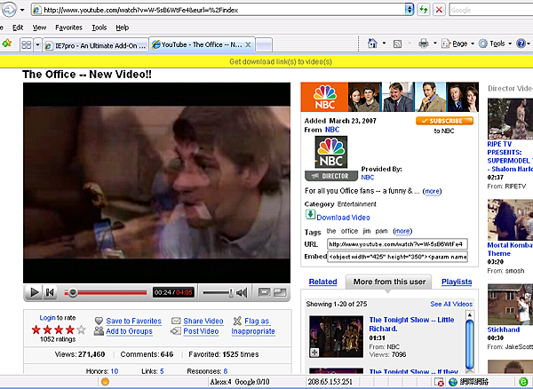Close the YouTube - The Office tab
Viewport: 533px width, 389px height.
tap(248, 44)
